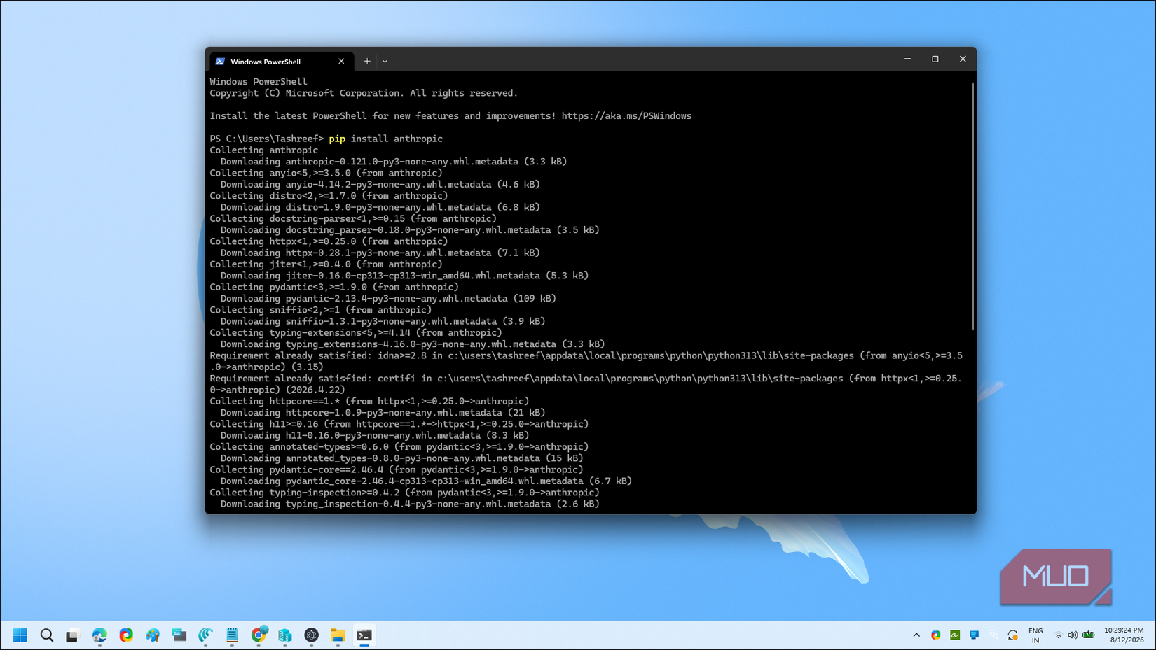The image size is (1156, 650).
Task: Open the sync update tray icon with the orange dot
Action: [x=1013, y=635]
